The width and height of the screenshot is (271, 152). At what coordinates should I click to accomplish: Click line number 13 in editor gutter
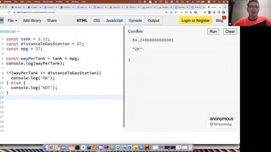pyautogui.click(x=2, y=97)
